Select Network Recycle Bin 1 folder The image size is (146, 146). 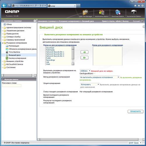pyautogui.click(x=55, y=52)
